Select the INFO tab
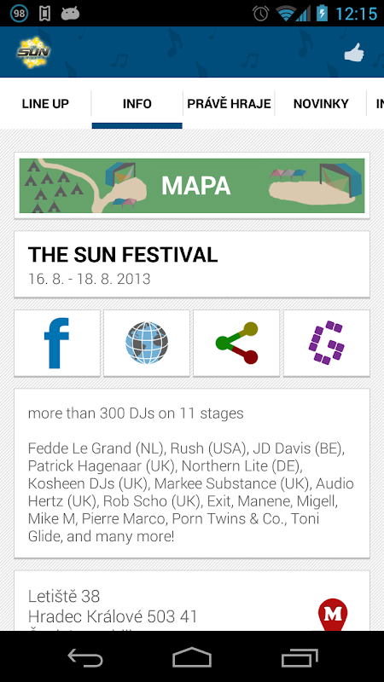The width and height of the screenshot is (384, 682). [137, 104]
